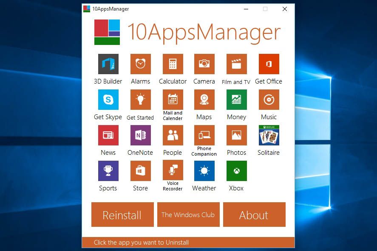The image size is (377, 251).
Task: Select the Photos app tile
Action: pos(237,135)
